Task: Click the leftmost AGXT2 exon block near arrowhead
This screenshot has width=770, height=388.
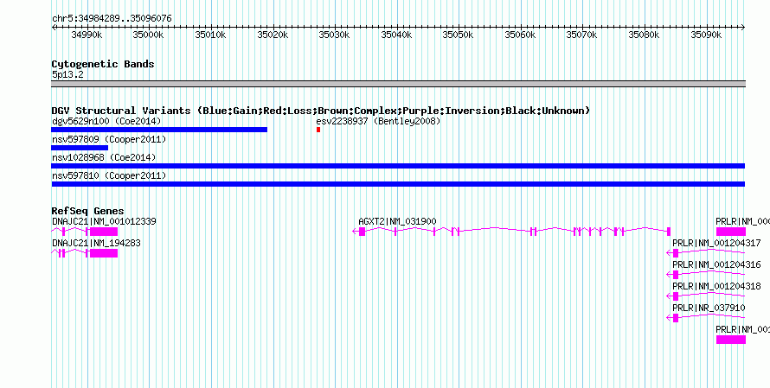Action: pos(362,232)
